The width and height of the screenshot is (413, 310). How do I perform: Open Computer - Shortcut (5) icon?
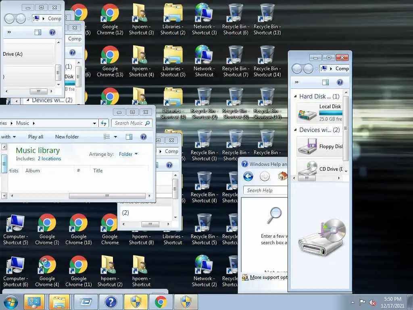click(x=16, y=229)
